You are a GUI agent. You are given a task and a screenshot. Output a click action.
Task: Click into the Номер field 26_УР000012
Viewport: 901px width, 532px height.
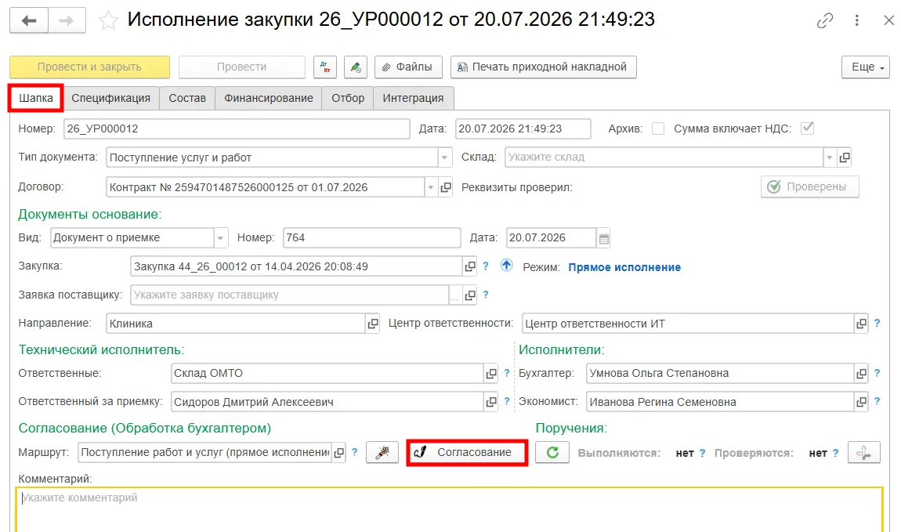click(x=237, y=128)
